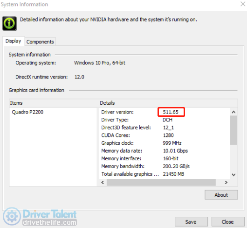
Task: Select the Display tab
Action: (x=14, y=41)
